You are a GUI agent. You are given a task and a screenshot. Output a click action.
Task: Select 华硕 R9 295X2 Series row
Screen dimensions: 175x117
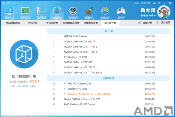pos(109,36)
